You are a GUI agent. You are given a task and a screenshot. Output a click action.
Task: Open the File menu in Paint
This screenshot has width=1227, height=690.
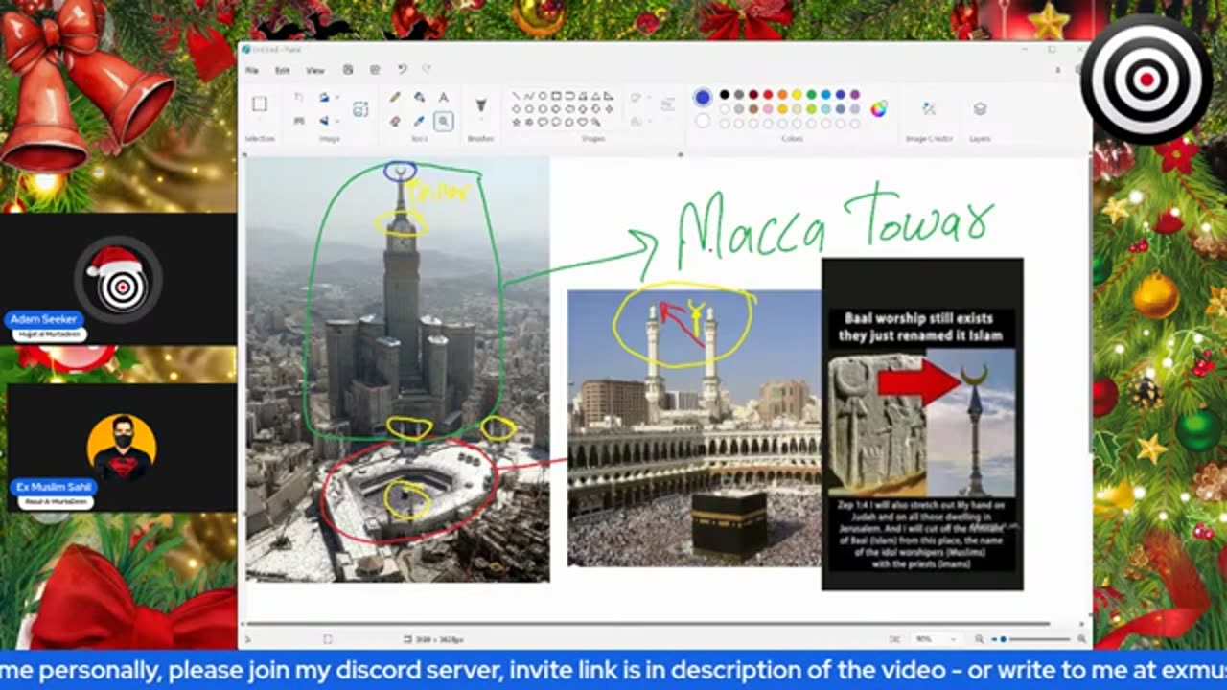(251, 70)
